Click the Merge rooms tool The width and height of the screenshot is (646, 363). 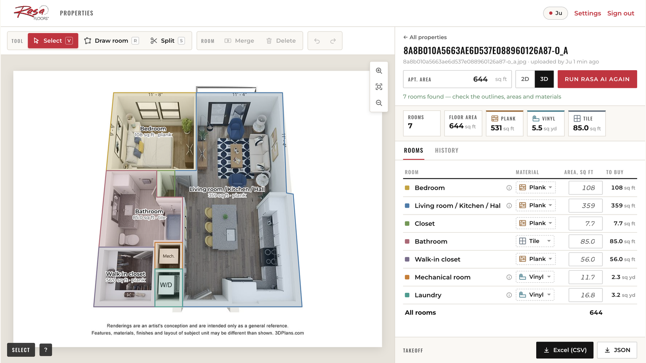click(x=239, y=41)
